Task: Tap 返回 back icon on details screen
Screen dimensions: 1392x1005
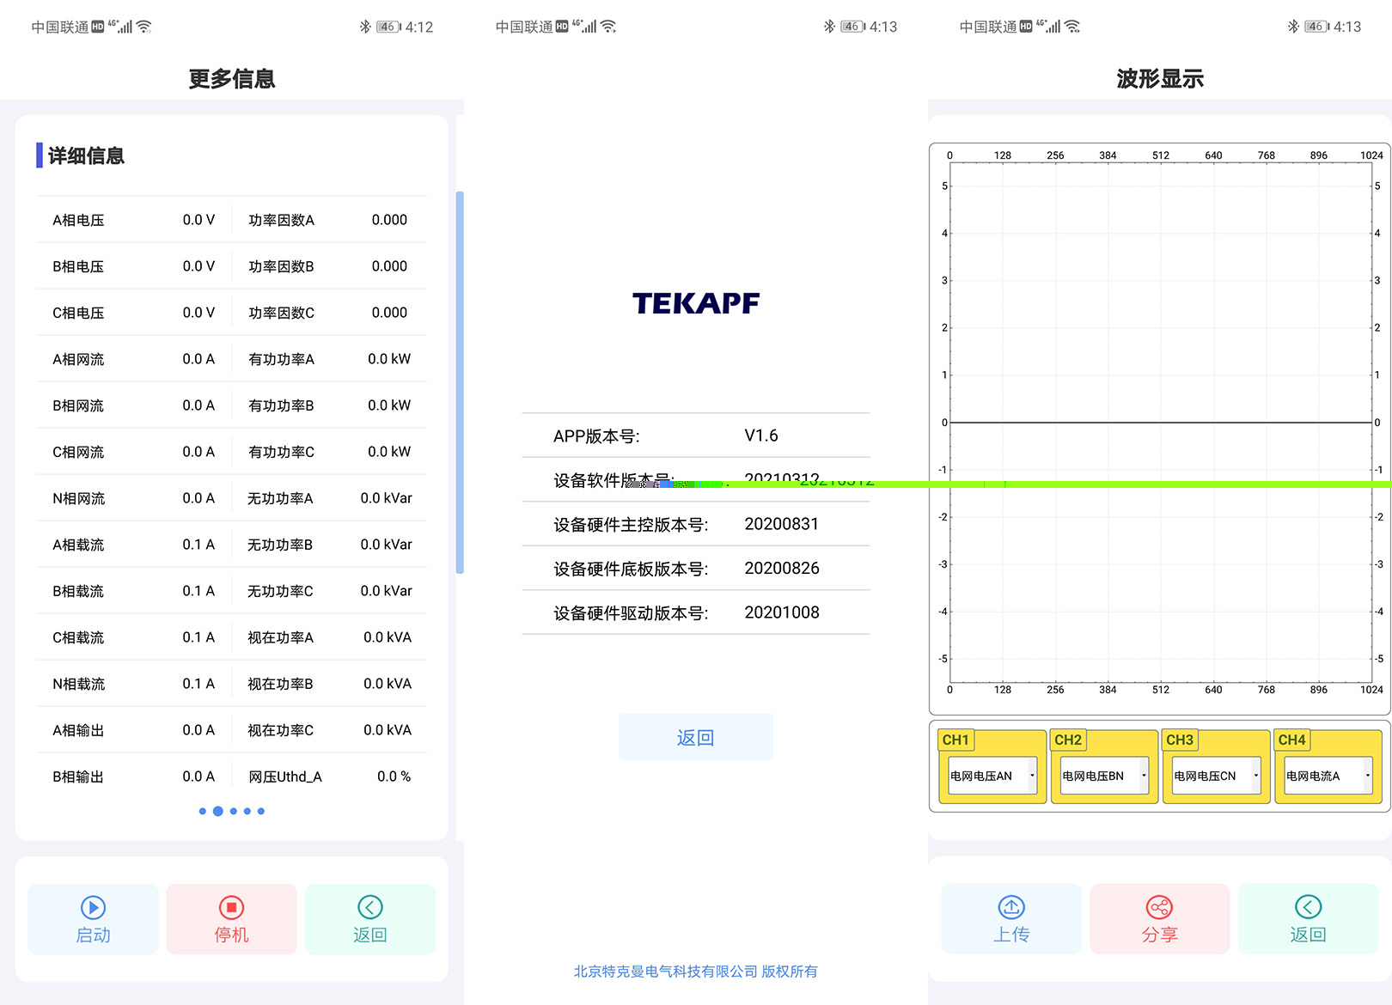Action: (369, 907)
